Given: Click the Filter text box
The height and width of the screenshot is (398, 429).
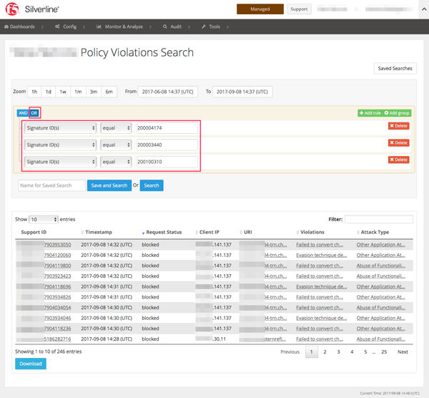Looking at the screenshot, I should click(378, 219).
